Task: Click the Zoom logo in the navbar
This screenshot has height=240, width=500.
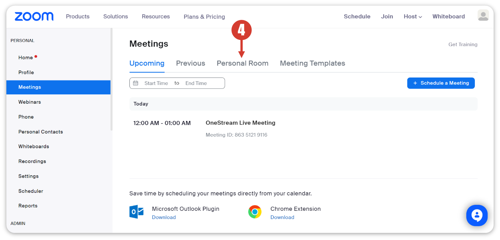Action: pos(34,16)
